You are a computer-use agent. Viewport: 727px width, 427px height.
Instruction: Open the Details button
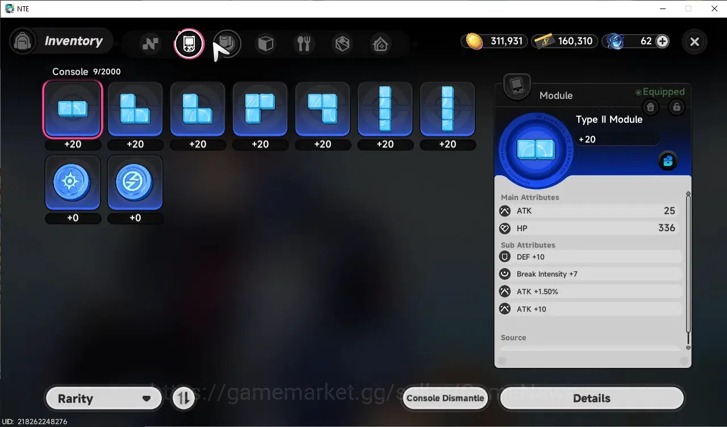[x=592, y=399]
